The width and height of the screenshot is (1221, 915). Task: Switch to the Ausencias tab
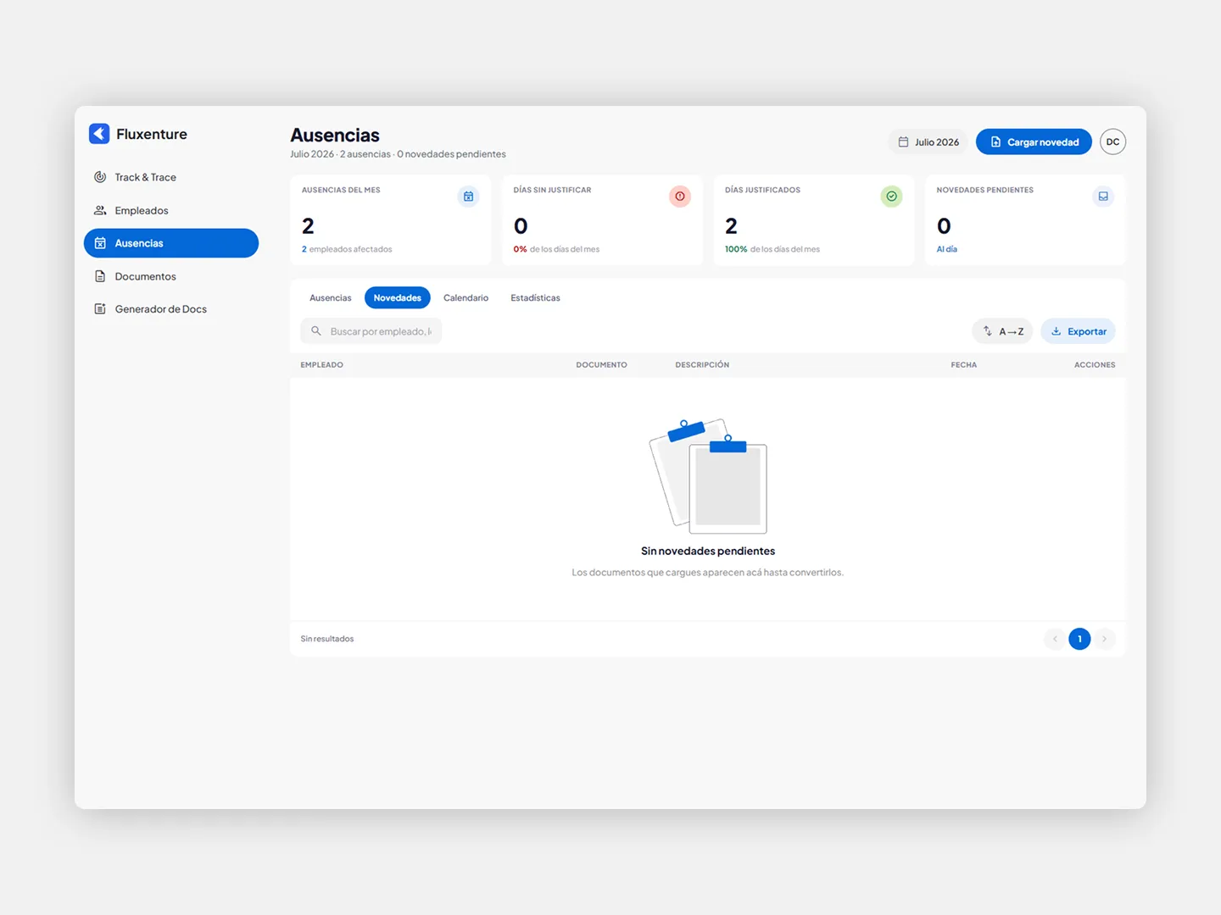tap(331, 298)
